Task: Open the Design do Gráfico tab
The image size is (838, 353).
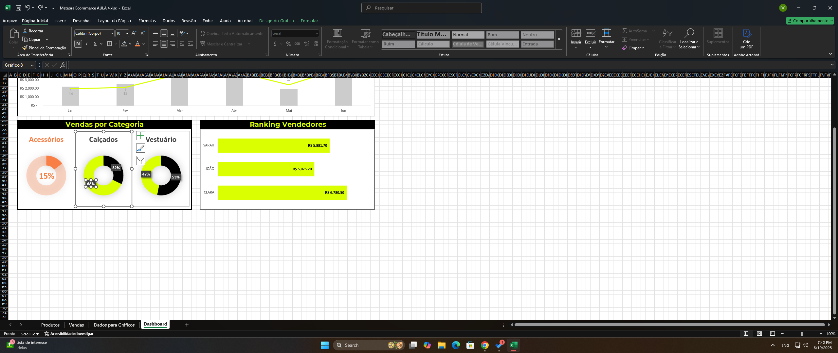Action: [276, 21]
